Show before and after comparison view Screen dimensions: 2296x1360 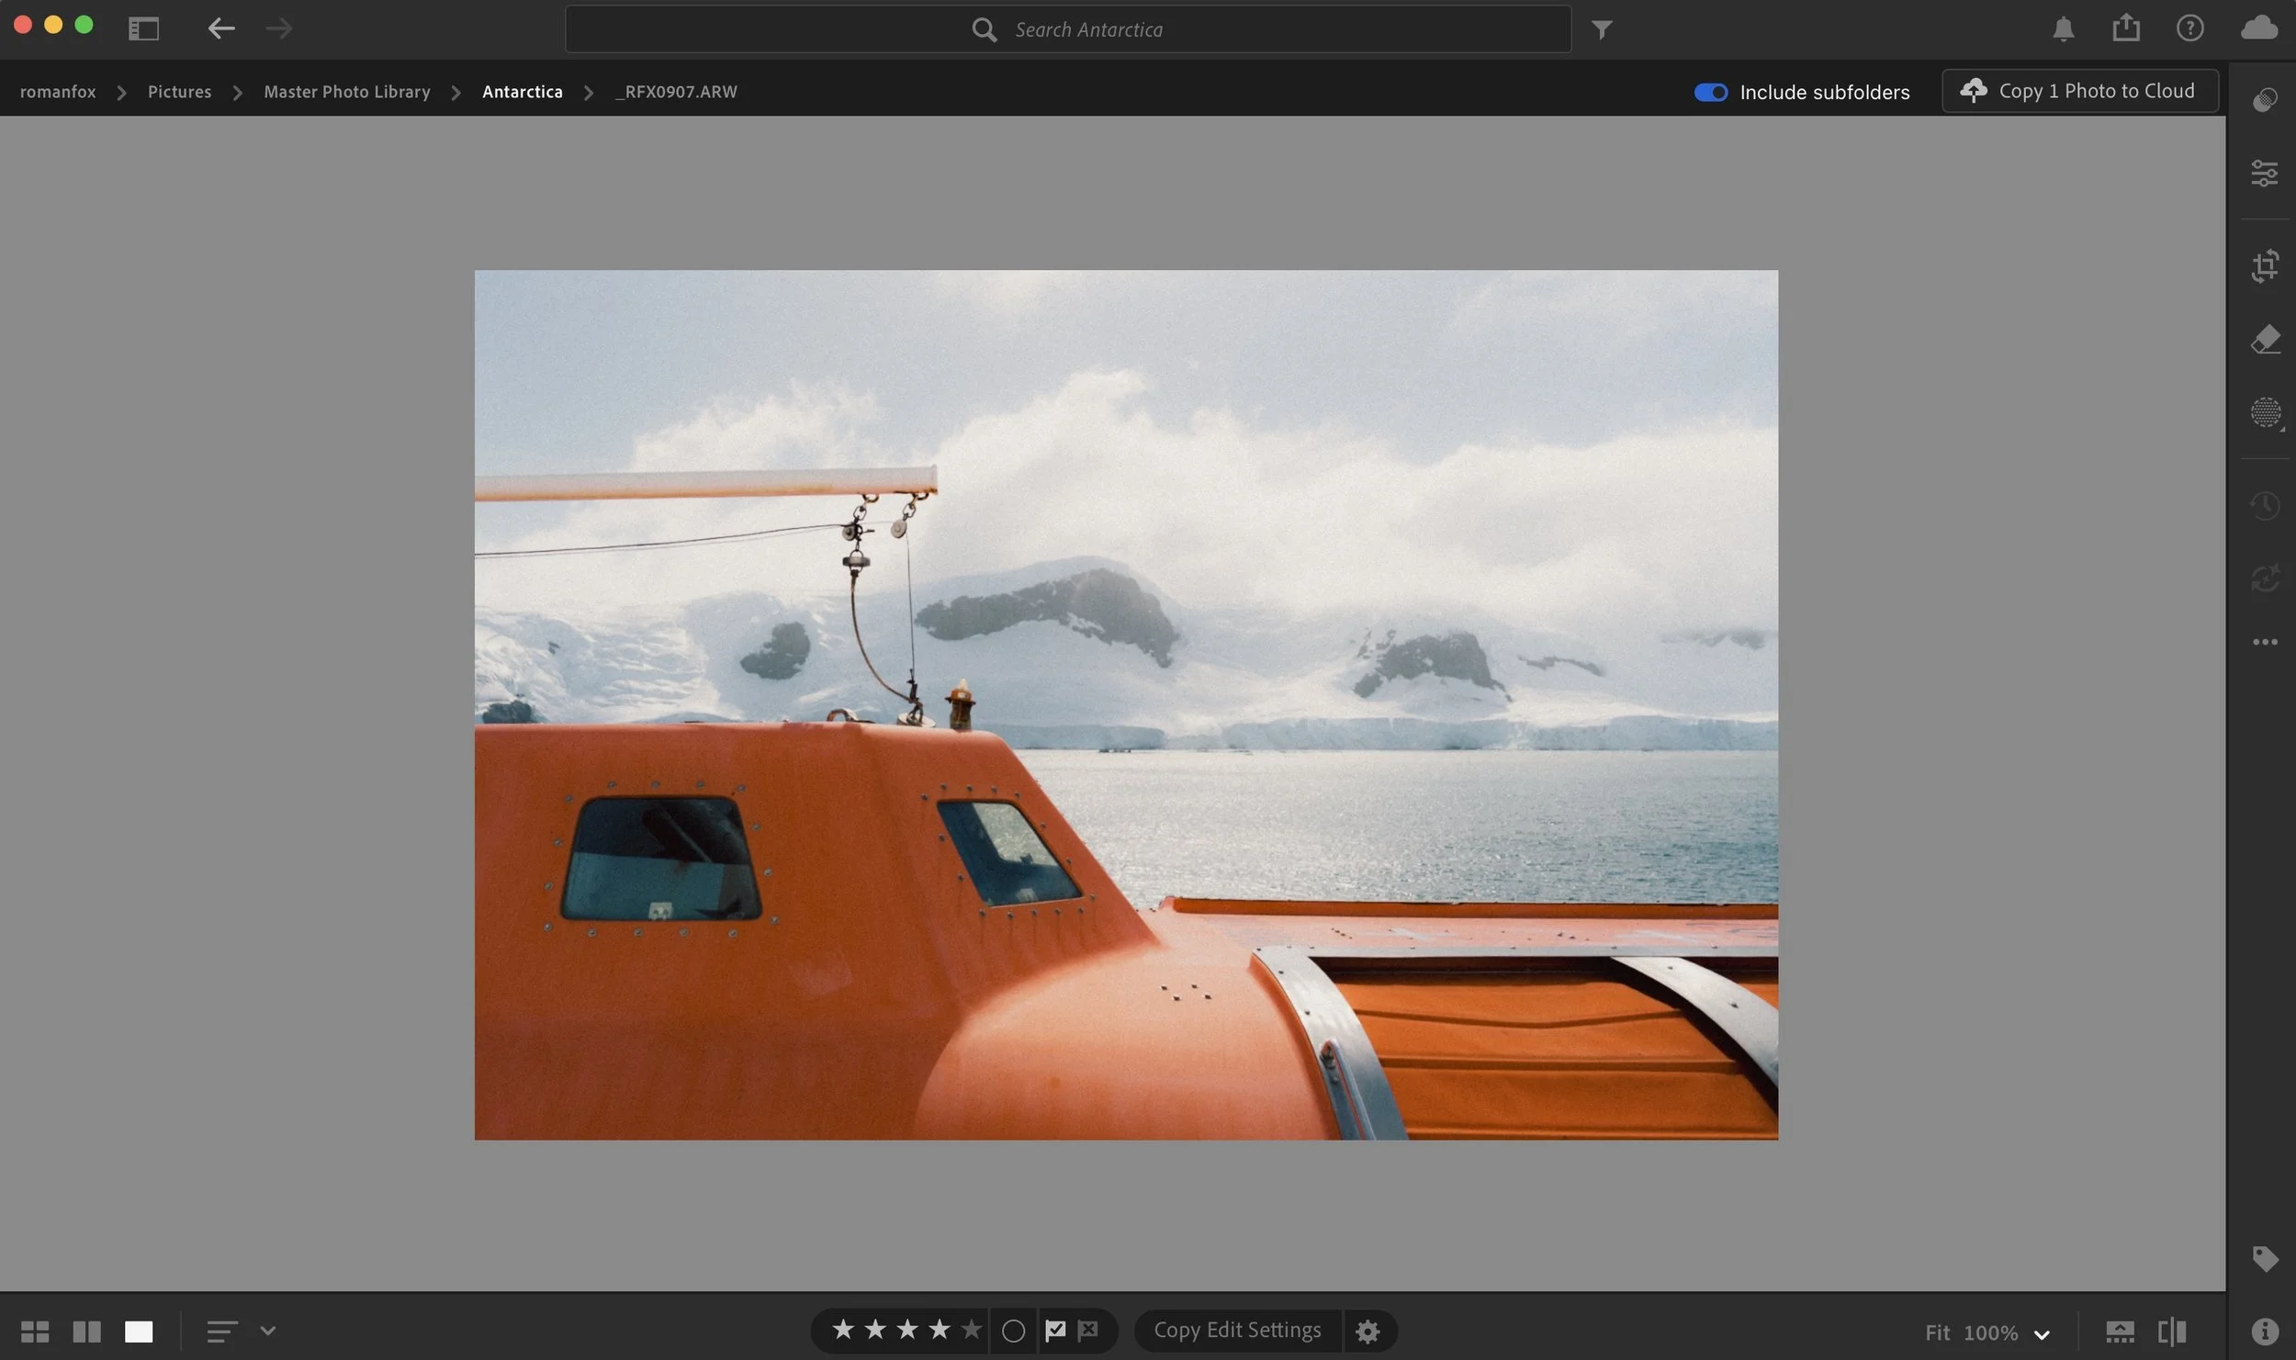2172,1332
